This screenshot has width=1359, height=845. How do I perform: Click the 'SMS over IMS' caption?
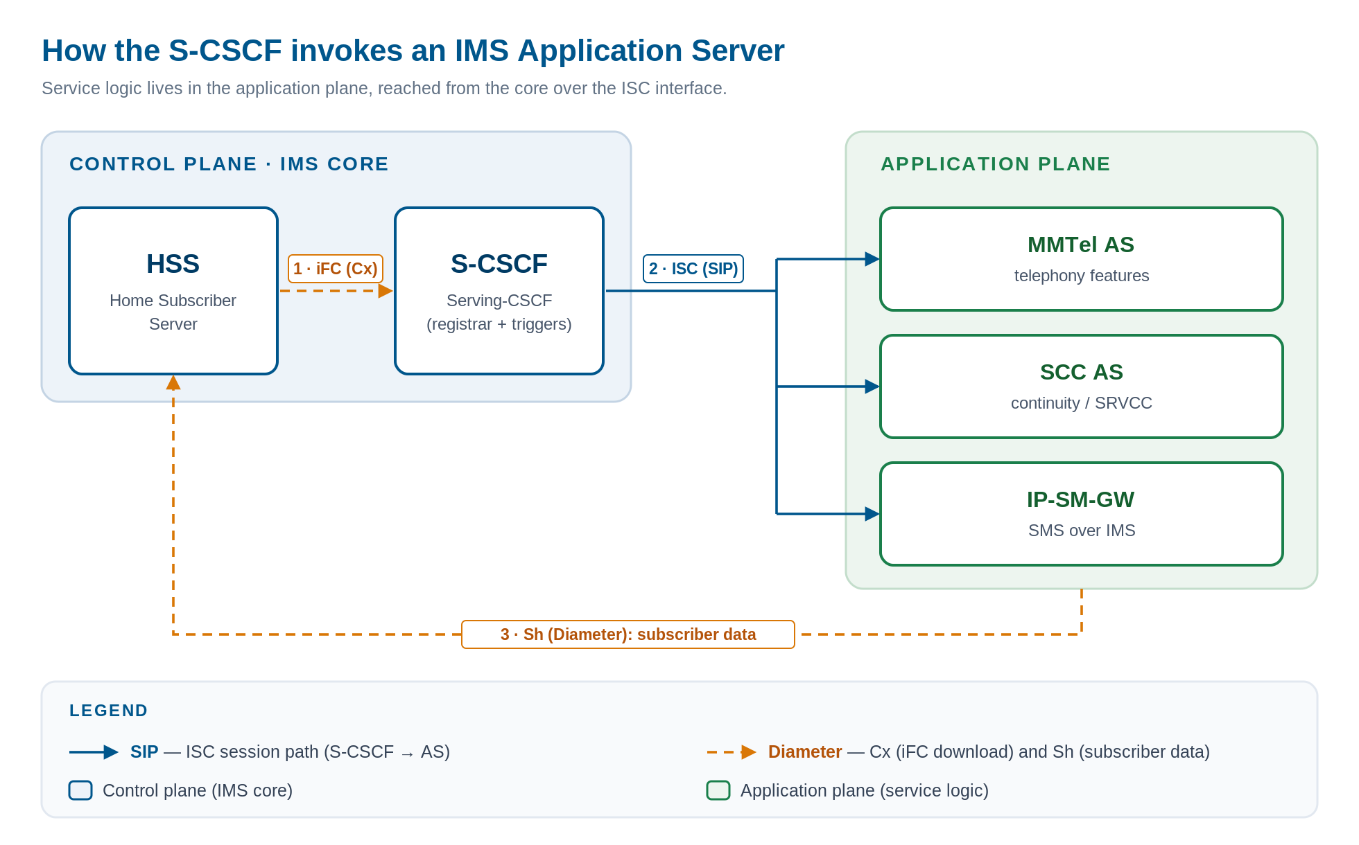pos(1082,531)
